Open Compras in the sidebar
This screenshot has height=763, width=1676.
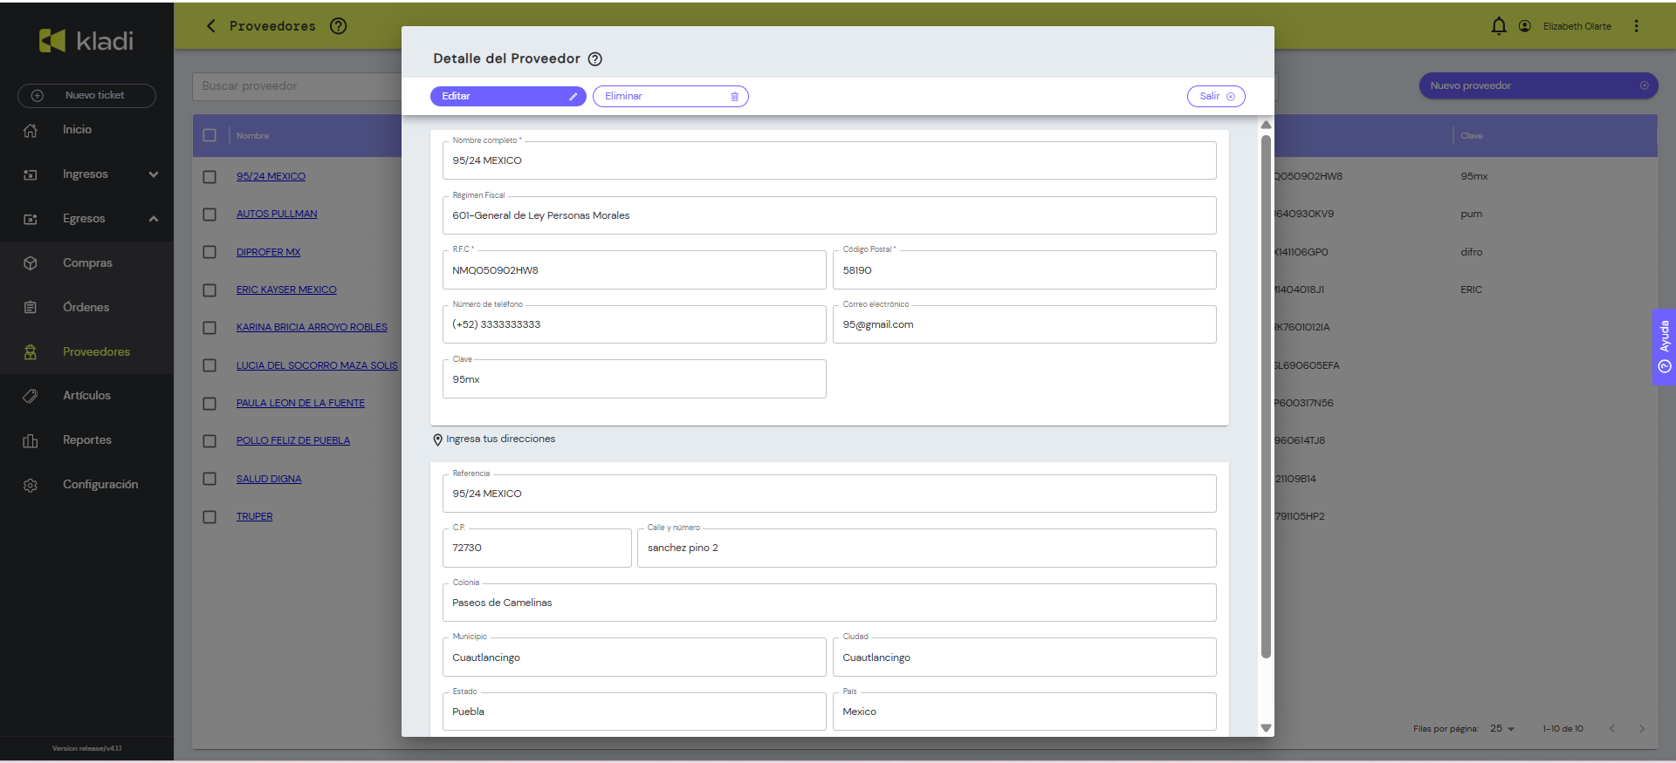[x=87, y=263]
